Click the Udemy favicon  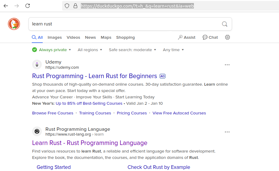click(37, 64)
